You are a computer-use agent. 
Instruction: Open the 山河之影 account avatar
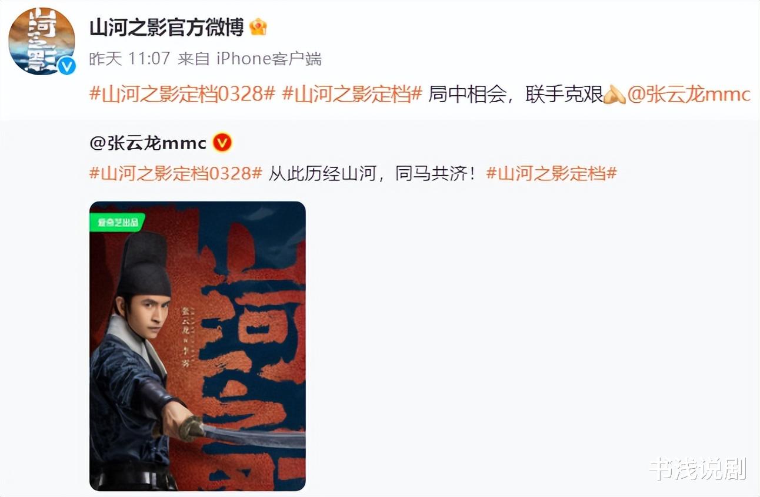click(41, 41)
